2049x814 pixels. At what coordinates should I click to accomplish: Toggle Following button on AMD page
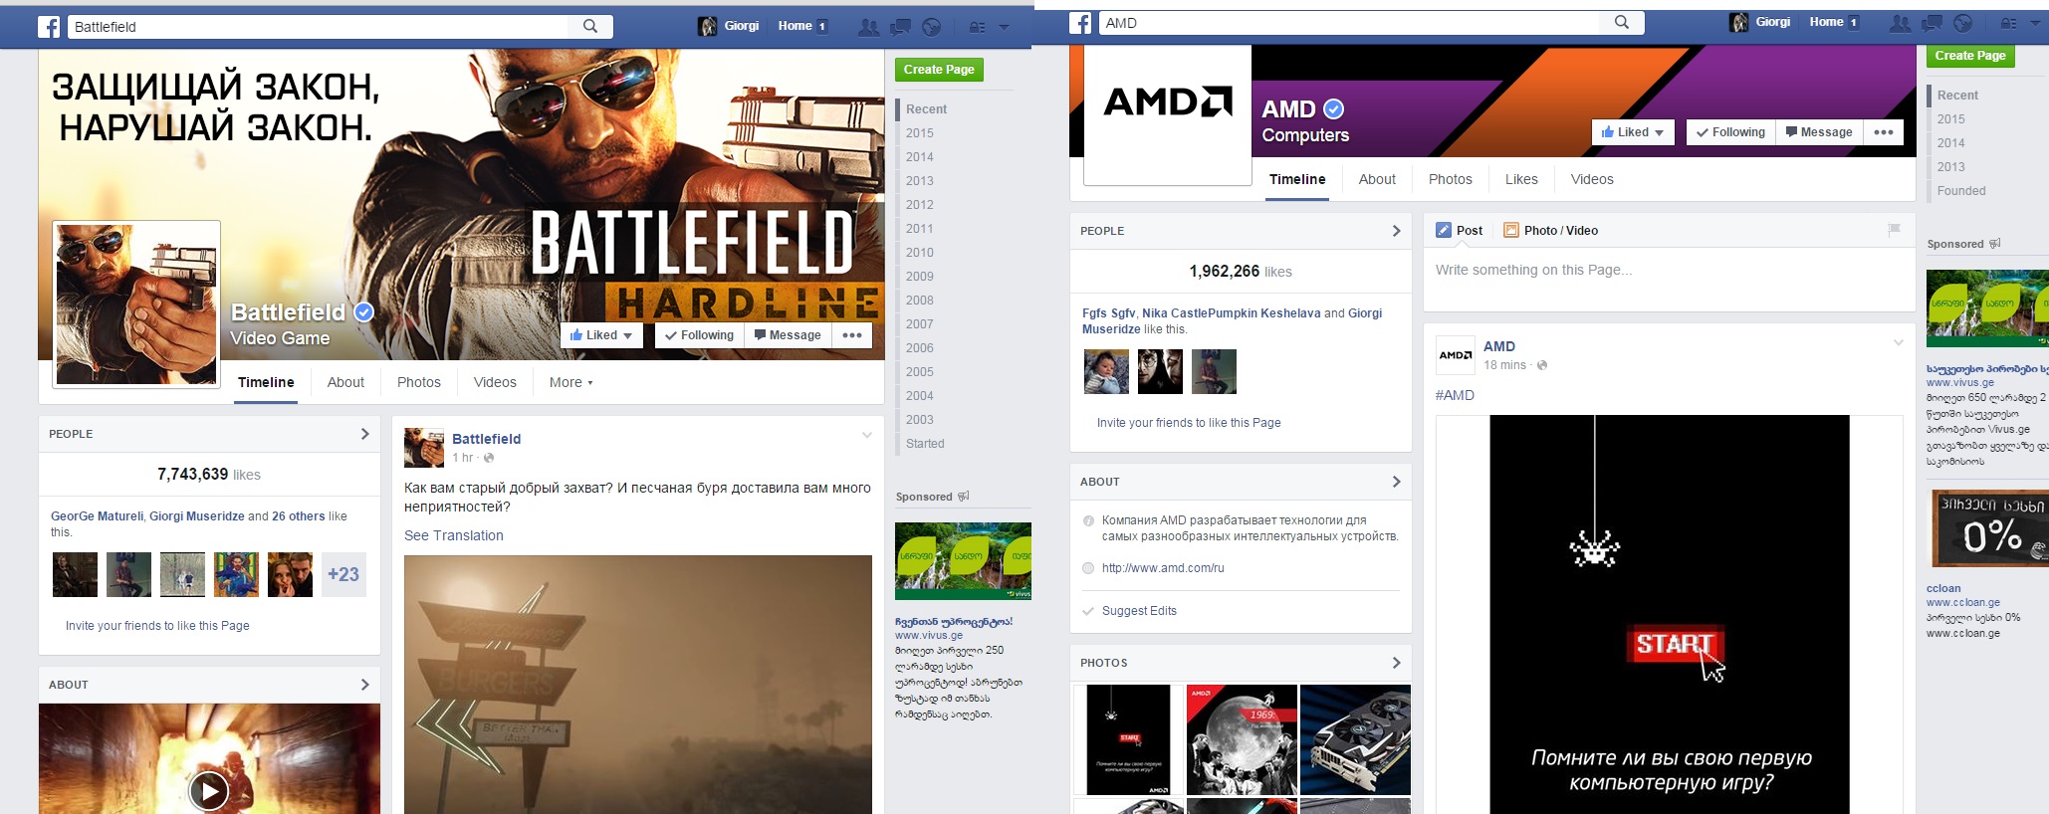(x=1730, y=132)
